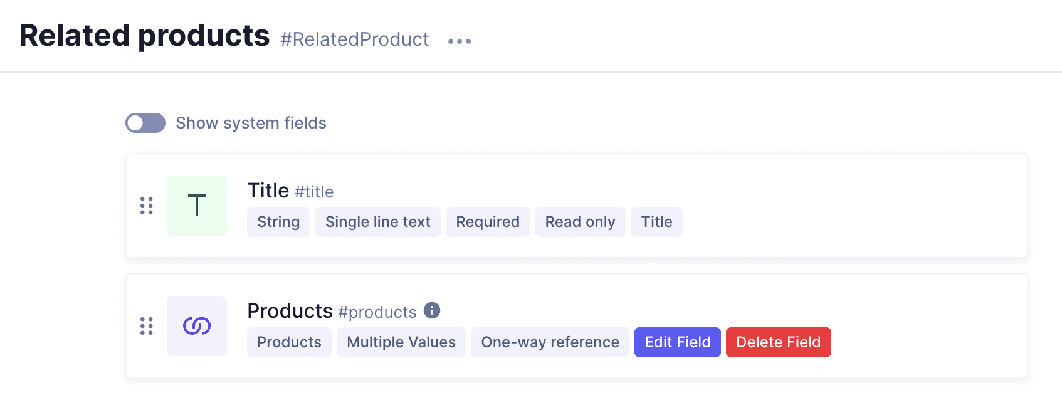Click the One-way reference tag
The width and height of the screenshot is (1062, 410).
(550, 342)
